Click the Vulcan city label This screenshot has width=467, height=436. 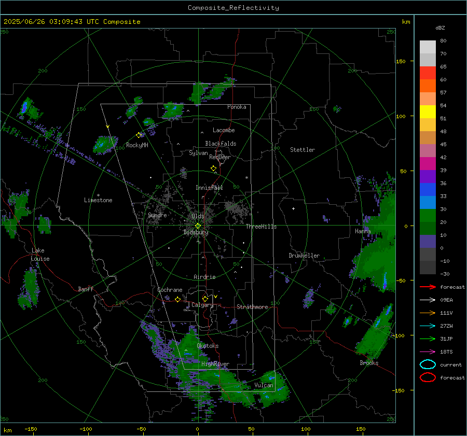264,385
